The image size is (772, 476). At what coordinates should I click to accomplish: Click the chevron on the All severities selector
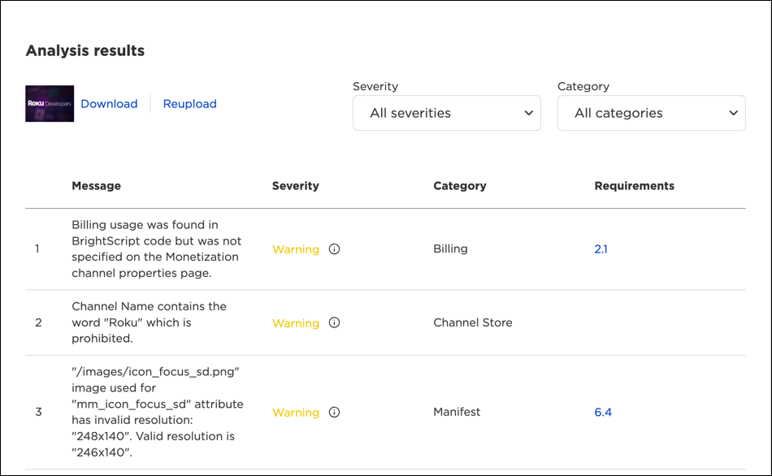[x=529, y=113]
